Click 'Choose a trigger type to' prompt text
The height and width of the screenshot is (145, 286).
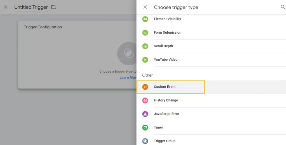tap(118, 72)
